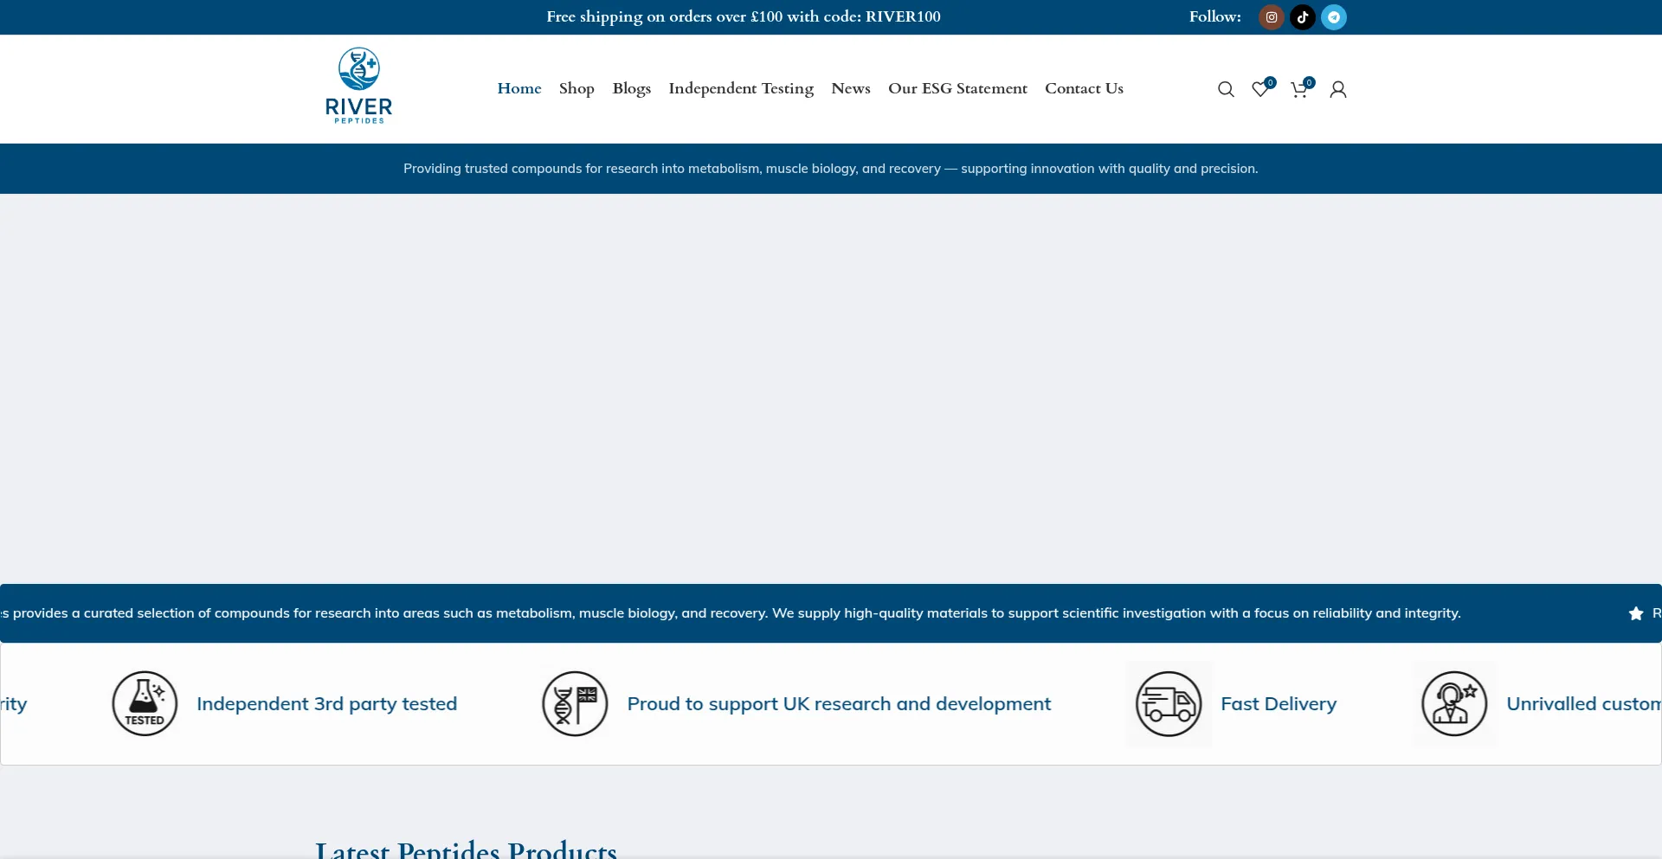Open the Telegram social icon
Image resolution: width=1662 pixels, height=859 pixels.
click(1333, 17)
